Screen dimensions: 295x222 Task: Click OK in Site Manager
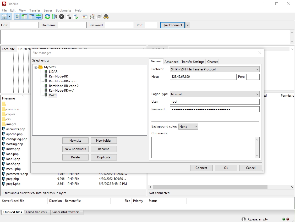226,168
